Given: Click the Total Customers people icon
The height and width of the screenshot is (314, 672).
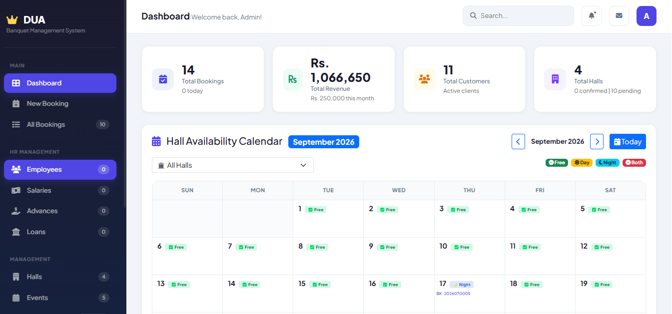Looking at the screenshot, I should click(425, 79).
